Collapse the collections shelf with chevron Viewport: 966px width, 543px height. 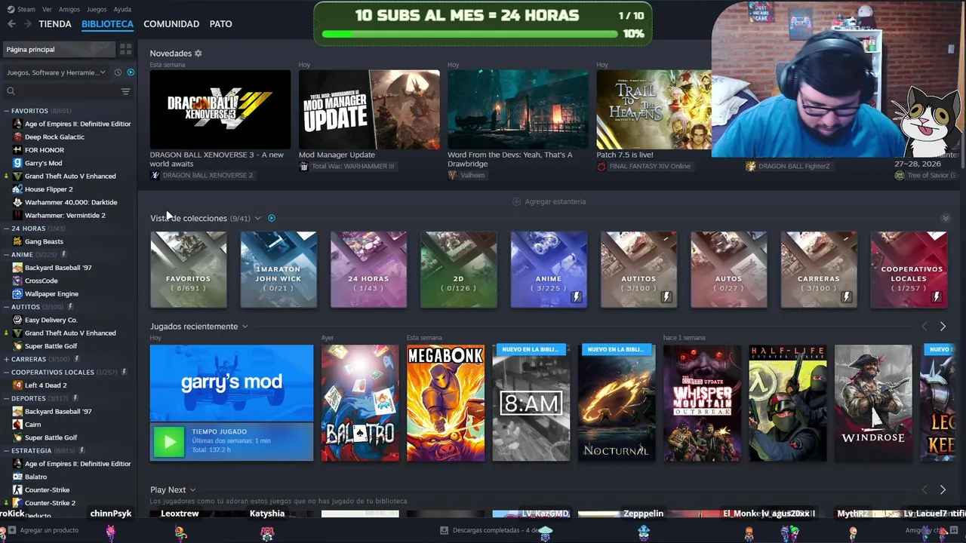coord(946,218)
